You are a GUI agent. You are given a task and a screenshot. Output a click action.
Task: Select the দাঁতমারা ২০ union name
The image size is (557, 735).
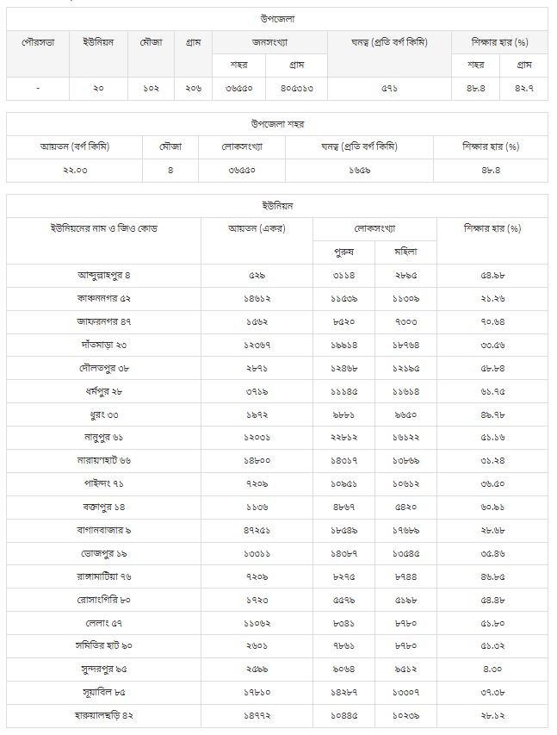click(x=103, y=345)
